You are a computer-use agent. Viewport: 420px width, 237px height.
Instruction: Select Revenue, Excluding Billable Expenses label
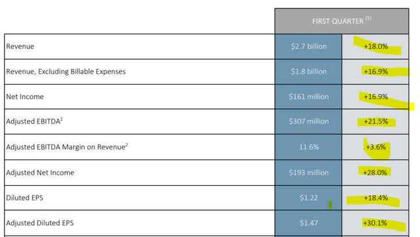(x=66, y=72)
